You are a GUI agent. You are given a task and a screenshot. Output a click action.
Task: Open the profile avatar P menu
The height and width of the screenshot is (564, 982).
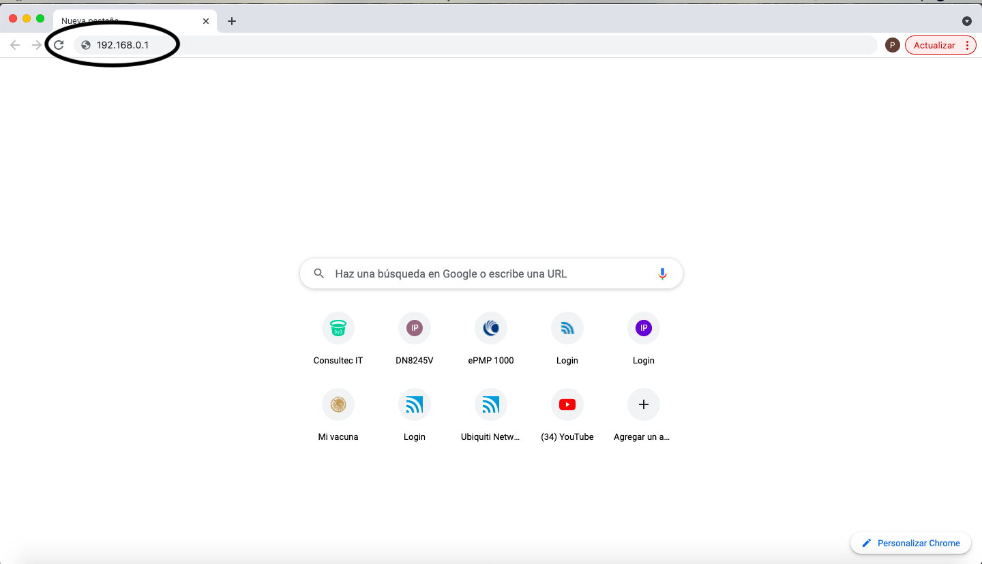click(x=892, y=45)
